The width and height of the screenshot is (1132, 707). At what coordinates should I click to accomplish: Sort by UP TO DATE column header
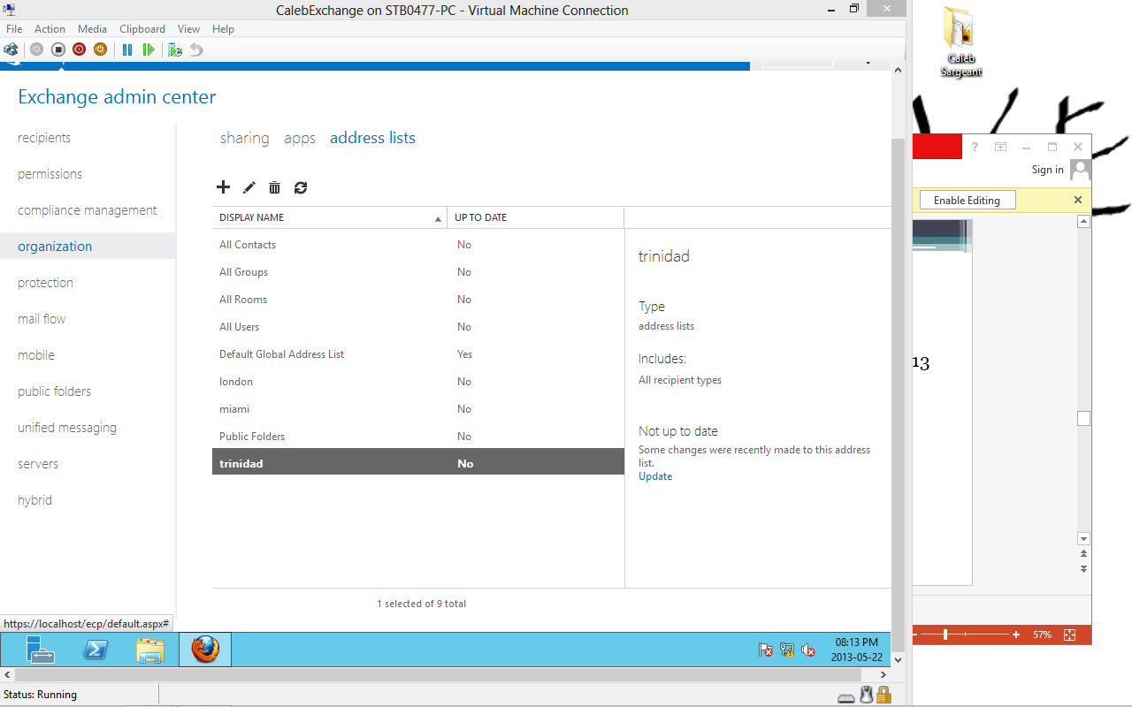pos(535,217)
